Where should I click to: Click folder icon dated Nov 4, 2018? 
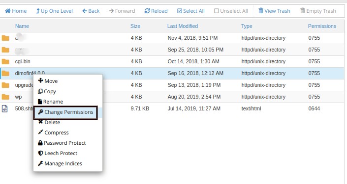point(5,38)
